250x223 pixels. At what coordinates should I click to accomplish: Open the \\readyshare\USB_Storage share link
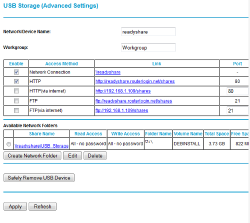pyautogui.click(x=41, y=146)
